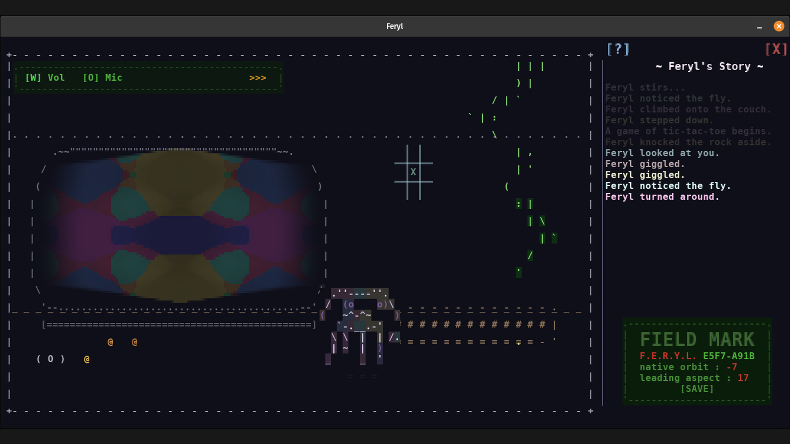Image resolution: width=790 pixels, height=444 pixels.
Task: Select the "Feryl giggled." story entry
Action: point(645,164)
